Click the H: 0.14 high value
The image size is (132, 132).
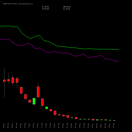(67, 7)
